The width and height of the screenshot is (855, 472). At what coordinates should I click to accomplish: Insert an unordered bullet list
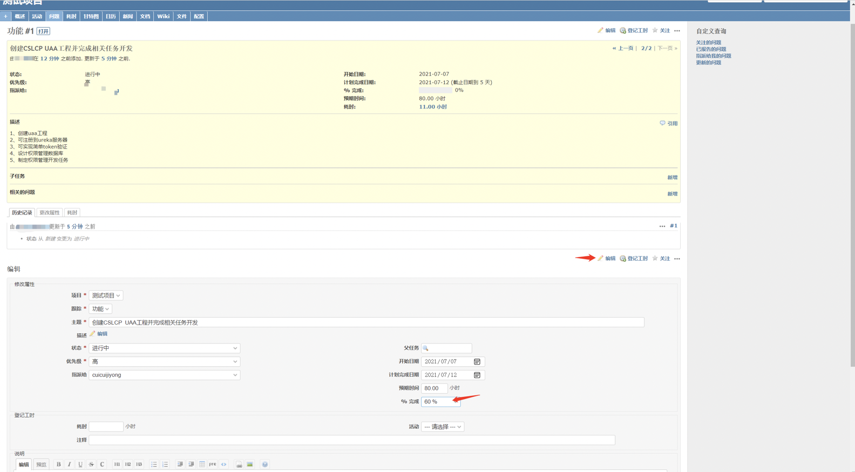pyautogui.click(x=154, y=464)
